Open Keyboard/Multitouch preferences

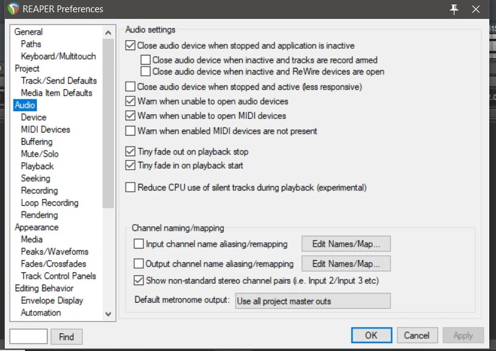(59, 56)
